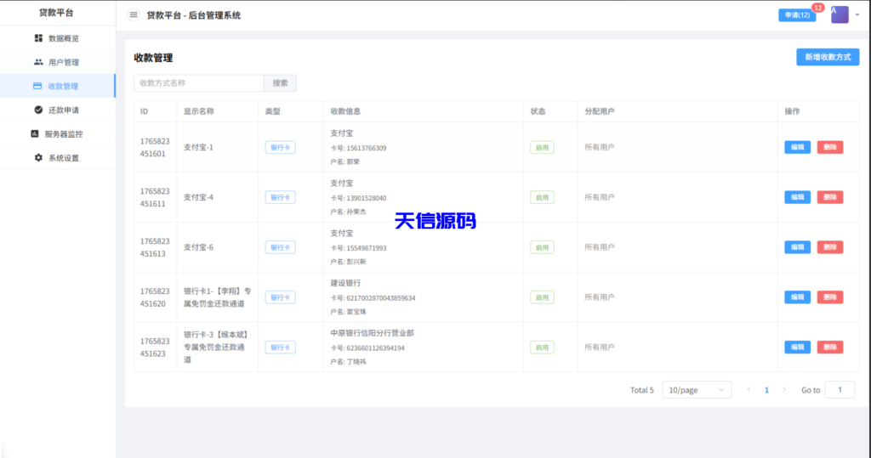871x458 pixels.
Task: Click ID cell 1765823451613
Action: [x=155, y=247]
